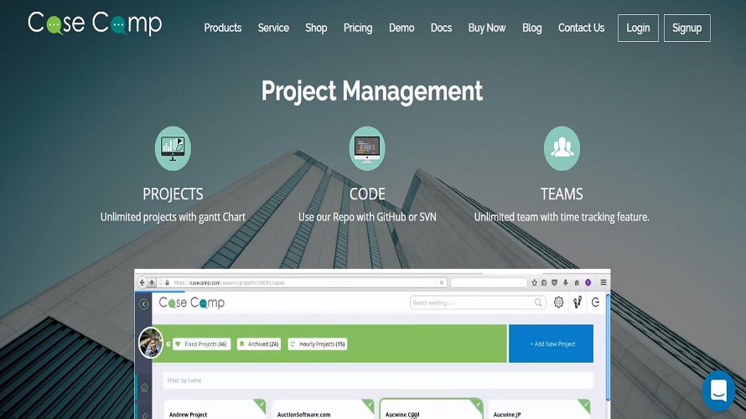Click the demo app vertical scrollbar
Image resolution: width=746 pixels, height=419 pixels.
[608, 347]
